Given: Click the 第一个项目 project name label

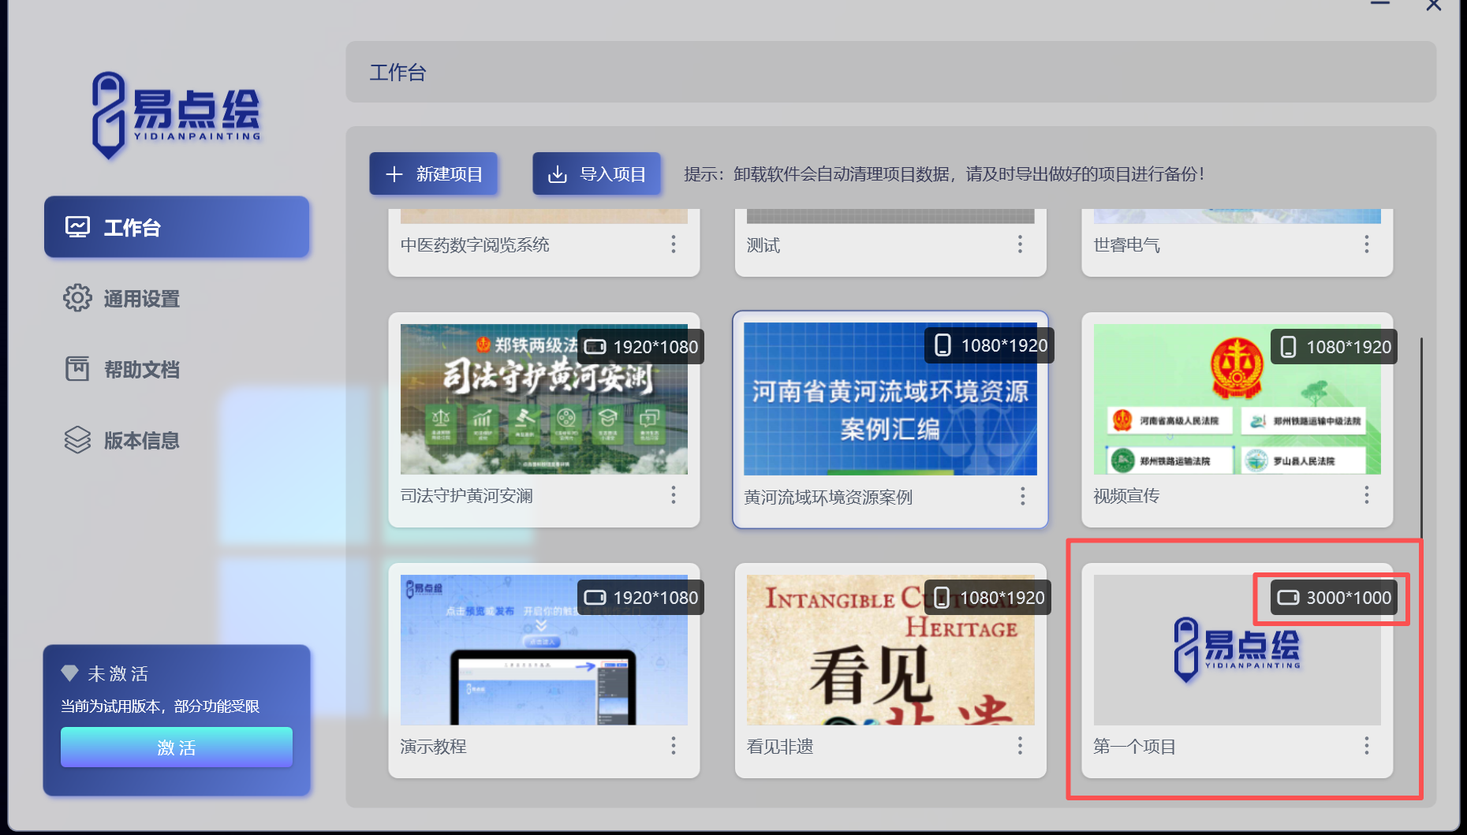Looking at the screenshot, I should 1134,747.
